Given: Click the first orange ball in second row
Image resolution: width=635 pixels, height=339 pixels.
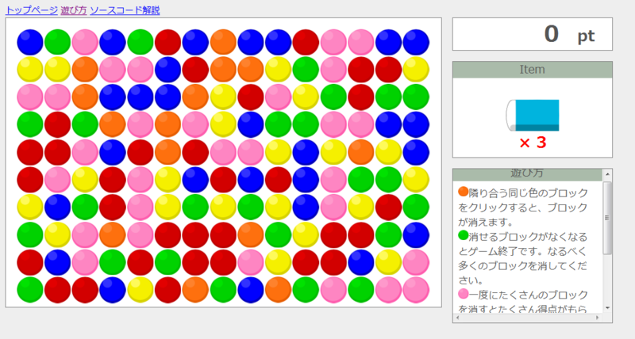Looking at the screenshot, I should [85, 70].
